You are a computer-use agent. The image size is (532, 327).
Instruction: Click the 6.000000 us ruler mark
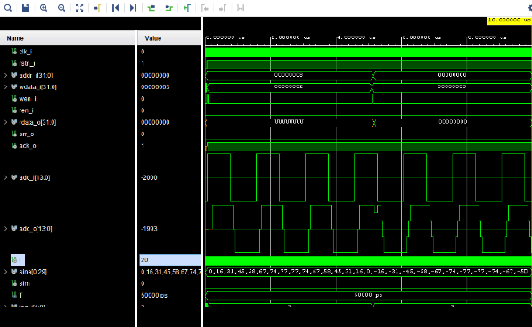click(x=422, y=37)
